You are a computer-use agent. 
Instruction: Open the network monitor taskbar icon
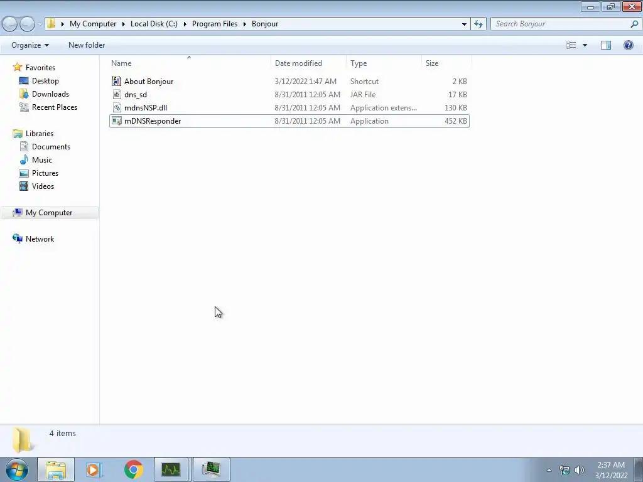point(211,469)
